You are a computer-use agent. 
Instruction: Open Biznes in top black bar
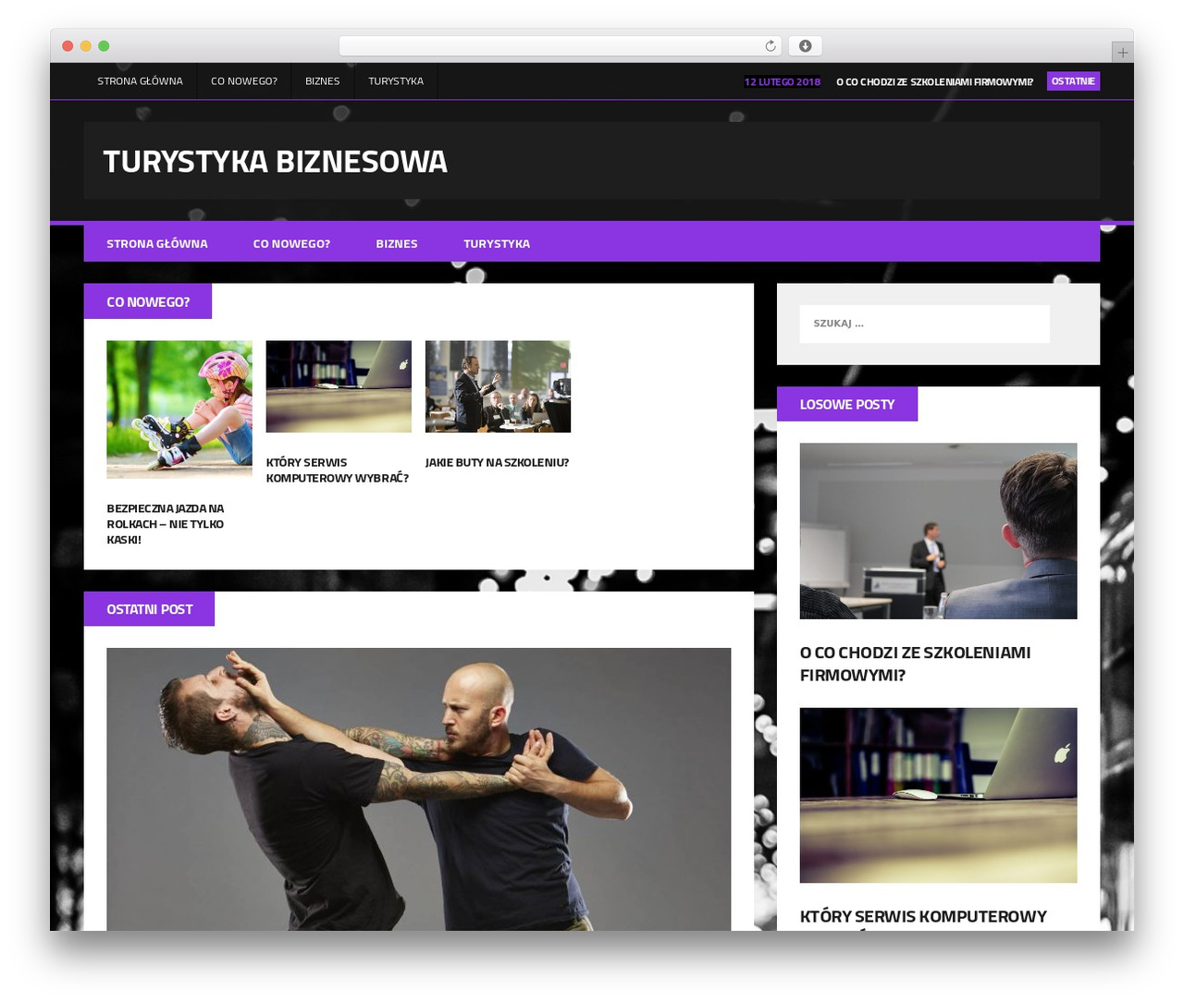(x=323, y=81)
